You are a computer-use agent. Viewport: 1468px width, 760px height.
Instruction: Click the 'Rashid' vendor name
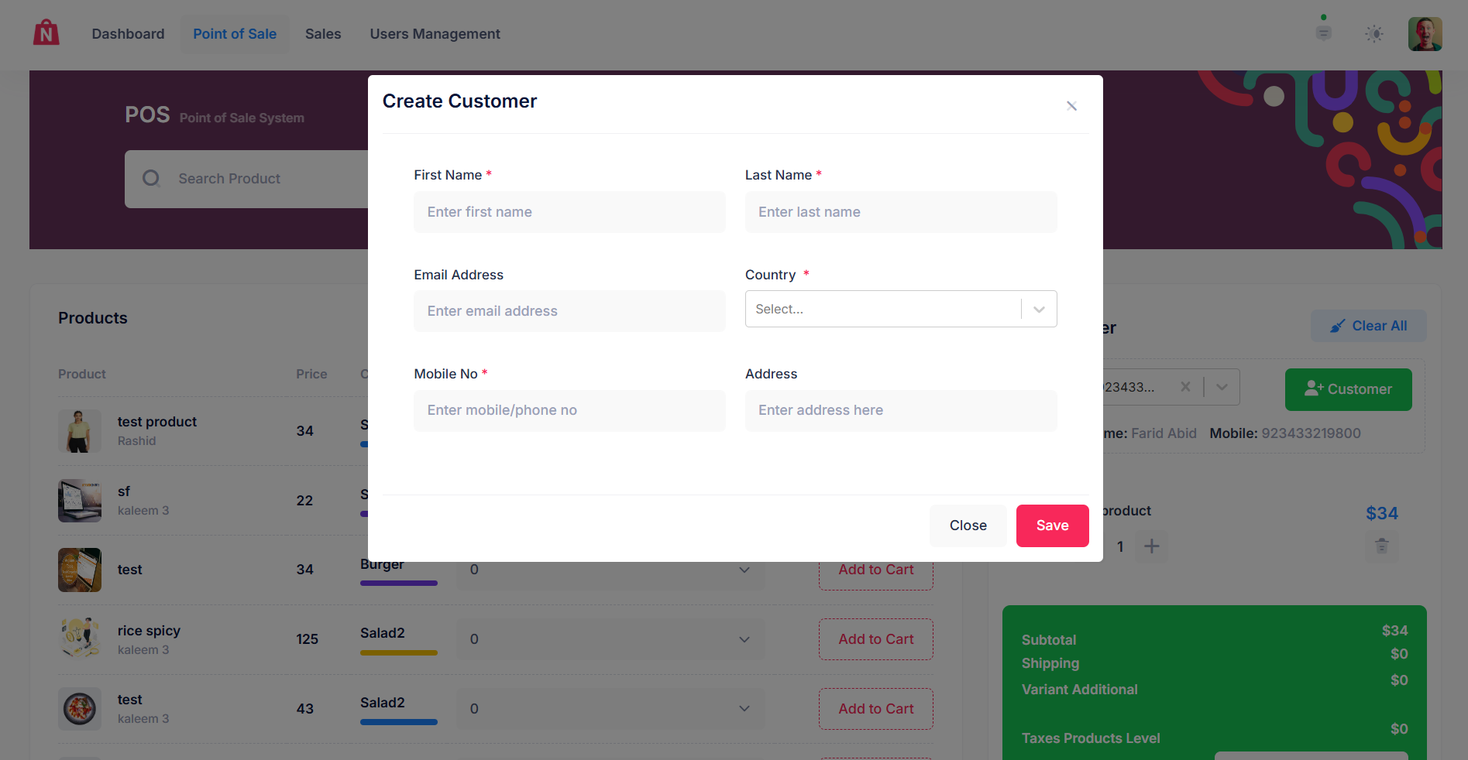click(136, 441)
